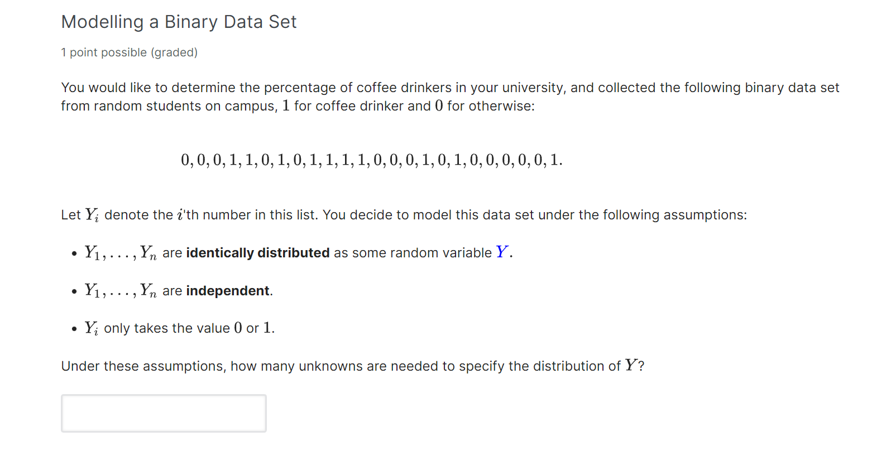Click the third bullet about values 0 or 1
The image size is (891, 460).
click(179, 328)
